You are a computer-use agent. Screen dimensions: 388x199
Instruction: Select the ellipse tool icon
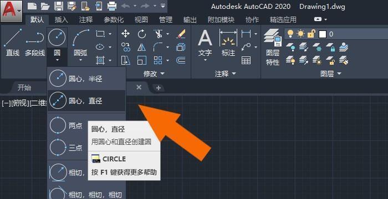pos(100,47)
